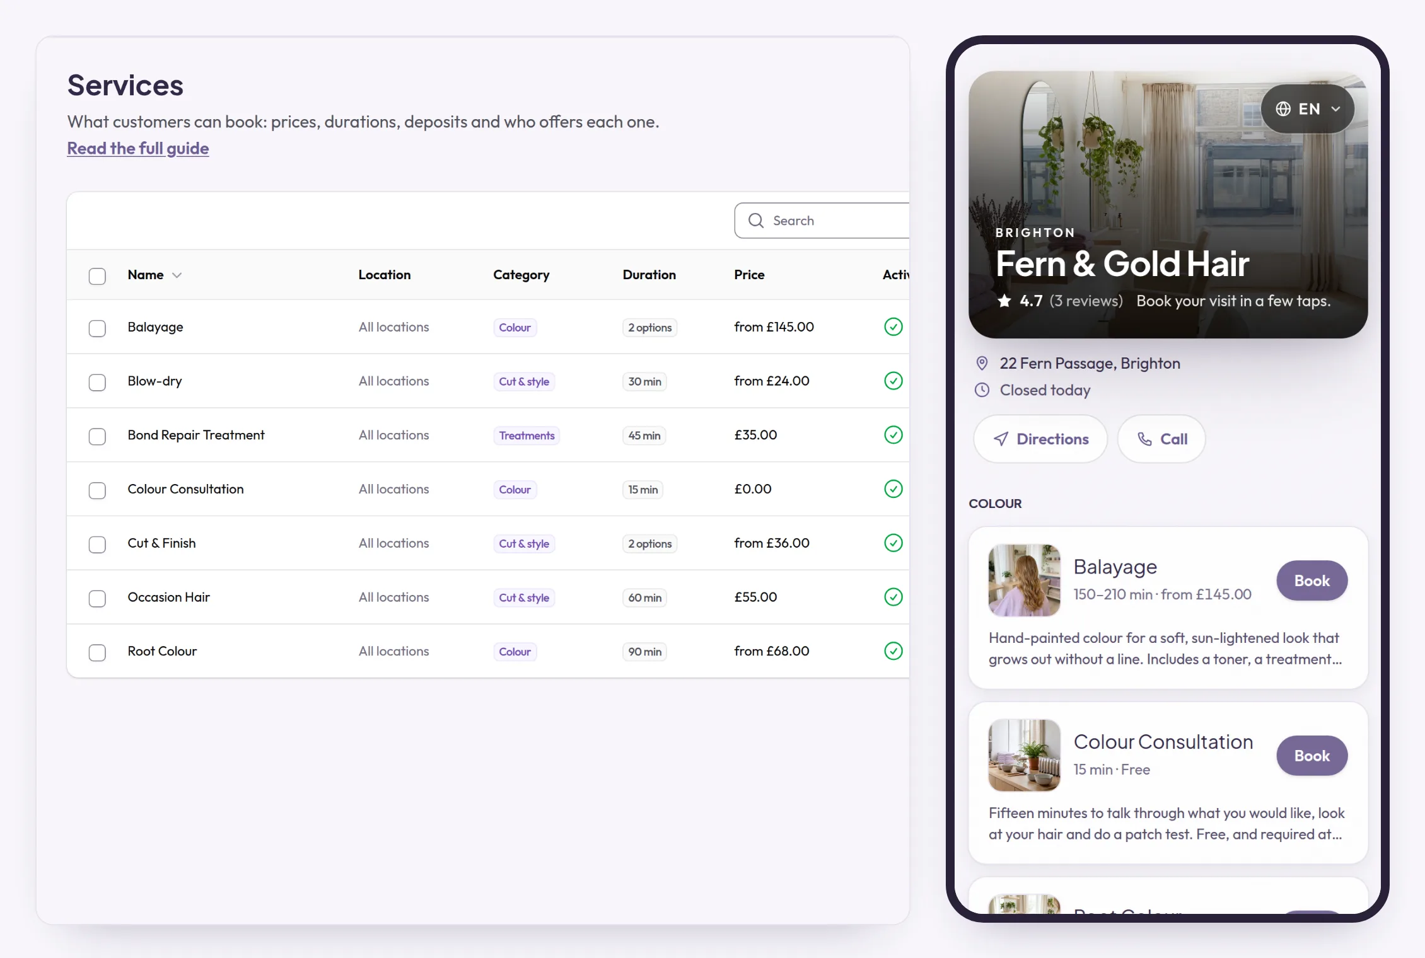Click the Directions button
Viewport: 1425px width, 958px height.
1040,439
